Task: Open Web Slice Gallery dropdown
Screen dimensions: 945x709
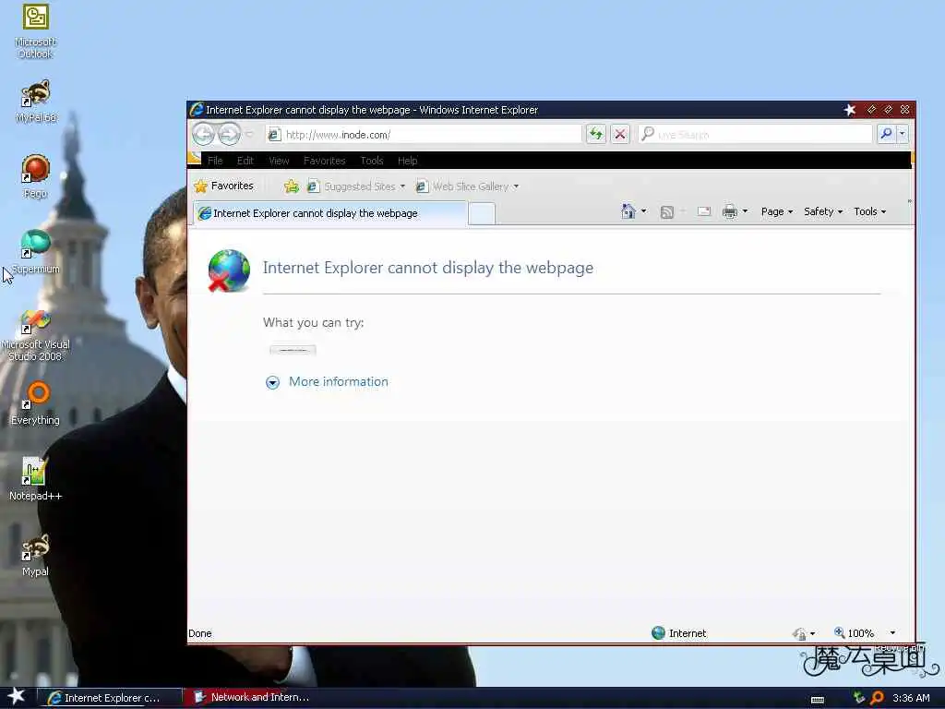Action: (467, 186)
